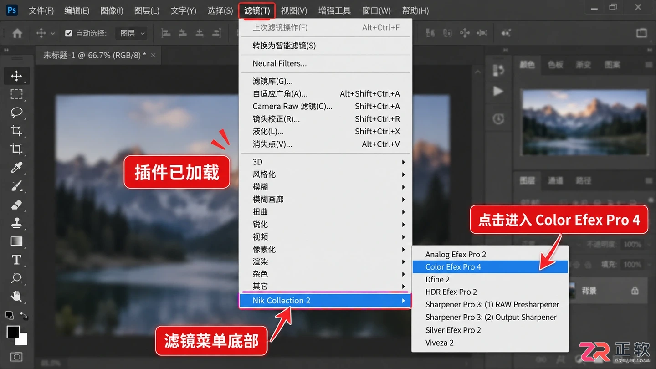
Task: Choose Dfine 2 in submenu
Action: [x=490, y=279]
